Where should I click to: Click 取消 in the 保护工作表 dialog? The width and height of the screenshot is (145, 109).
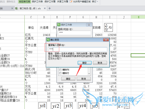[x=84, y=79]
